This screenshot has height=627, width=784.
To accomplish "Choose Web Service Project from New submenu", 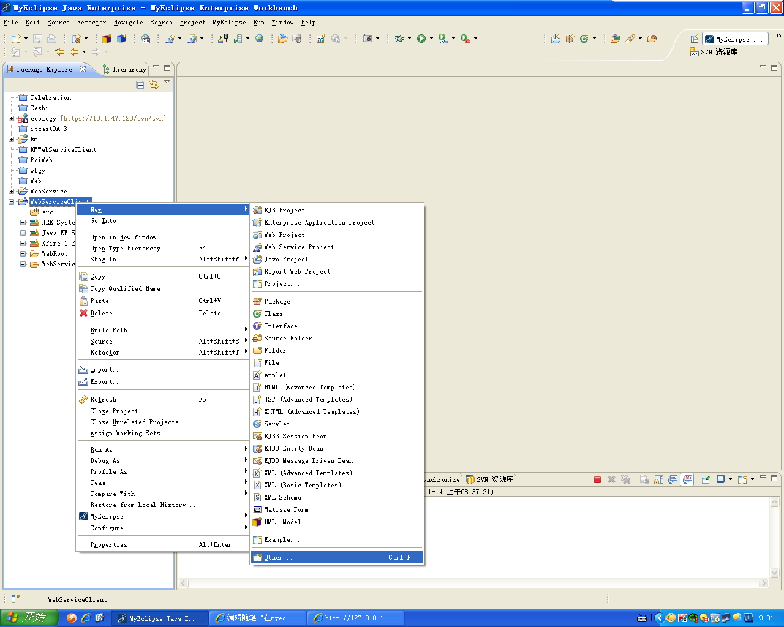I will point(337,247).
